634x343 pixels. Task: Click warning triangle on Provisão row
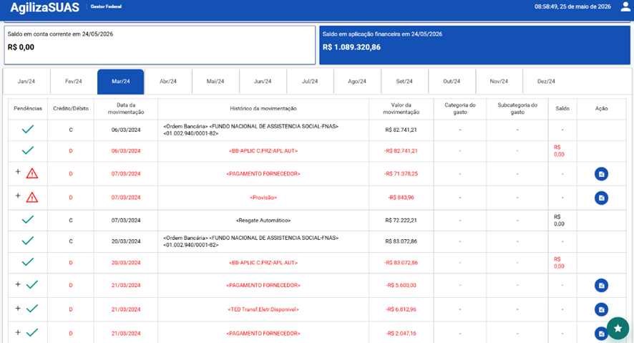(x=32, y=198)
